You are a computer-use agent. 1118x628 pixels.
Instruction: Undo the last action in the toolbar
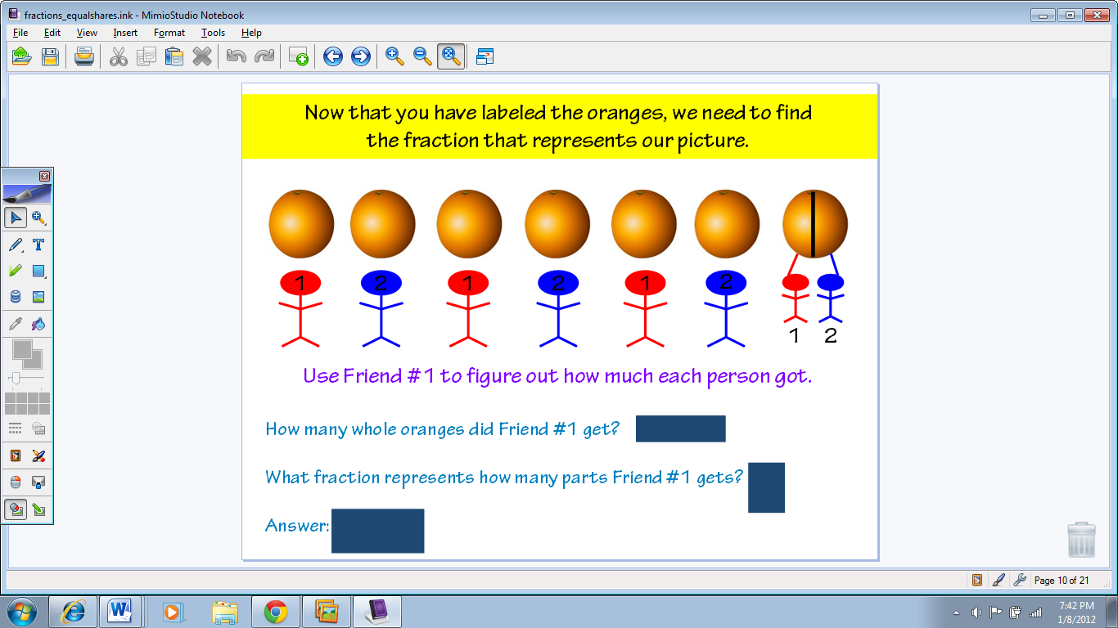pyautogui.click(x=237, y=56)
